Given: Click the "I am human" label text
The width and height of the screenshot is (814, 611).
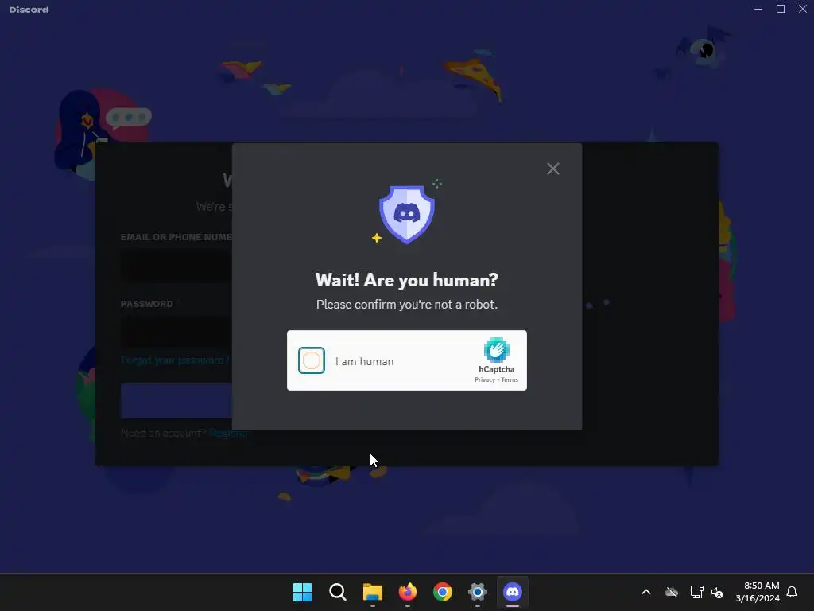Looking at the screenshot, I should pyautogui.click(x=364, y=361).
